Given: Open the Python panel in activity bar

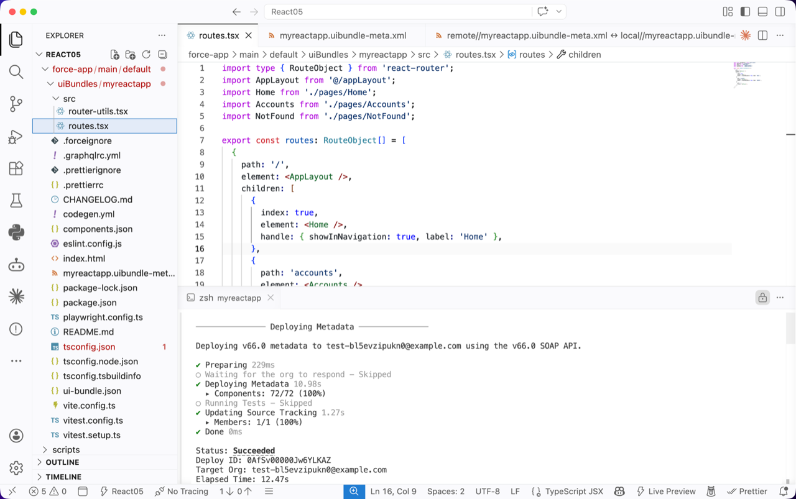Looking at the screenshot, I should 16,232.
